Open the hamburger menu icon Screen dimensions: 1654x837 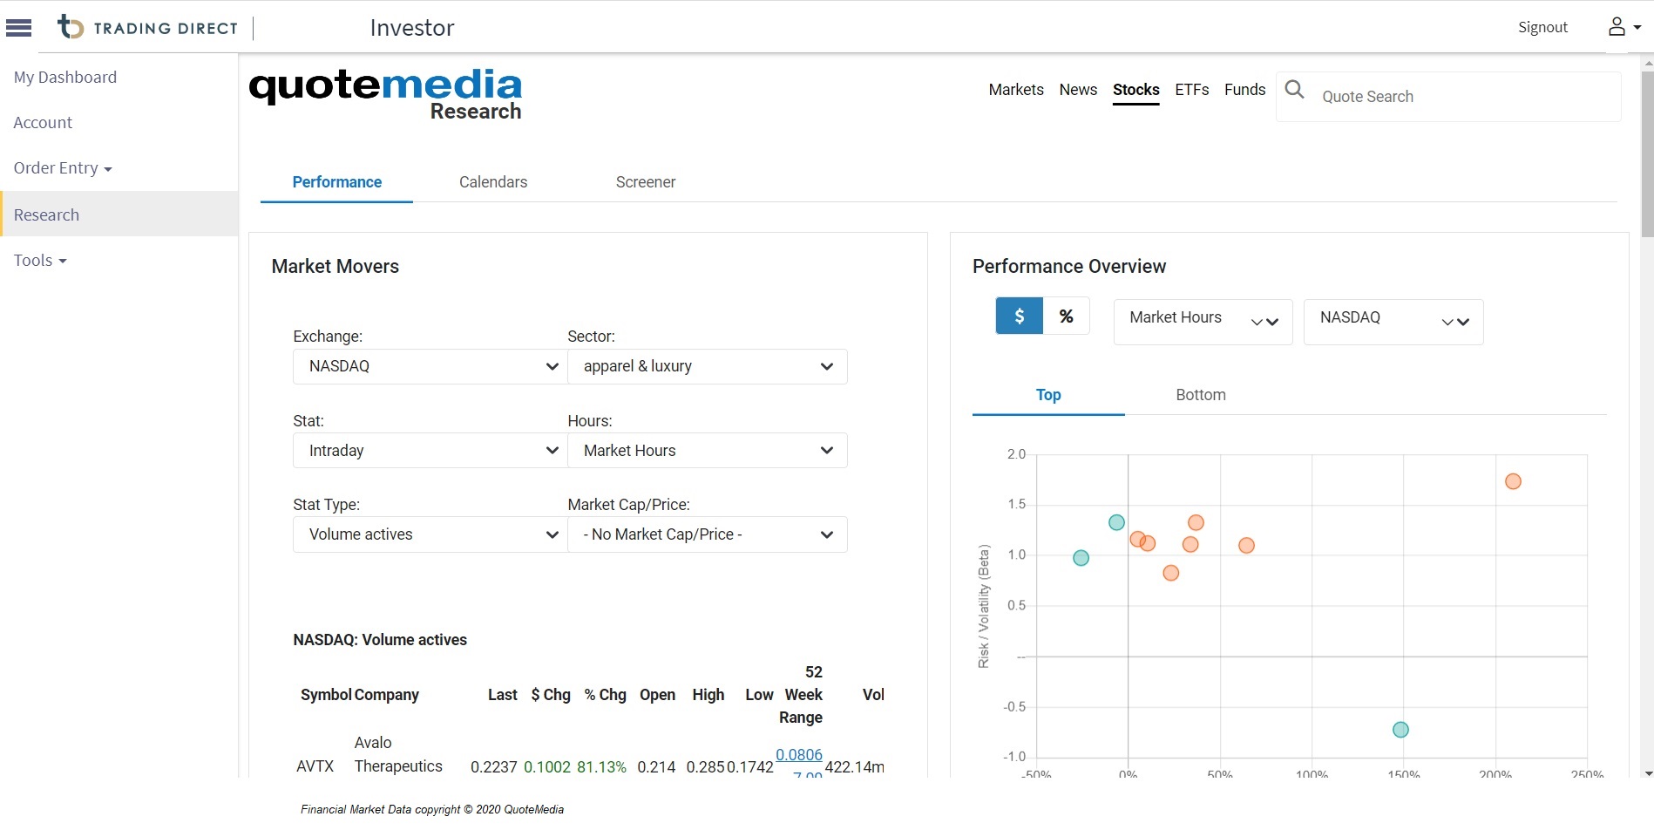pyautogui.click(x=18, y=28)
